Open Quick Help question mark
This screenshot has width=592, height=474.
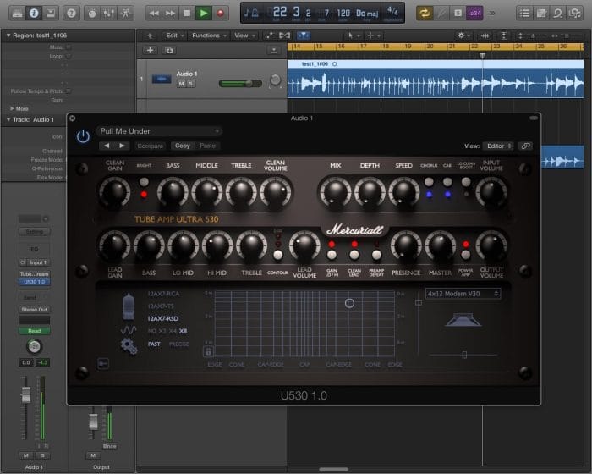pyautogui.click(x=71, y=14)
